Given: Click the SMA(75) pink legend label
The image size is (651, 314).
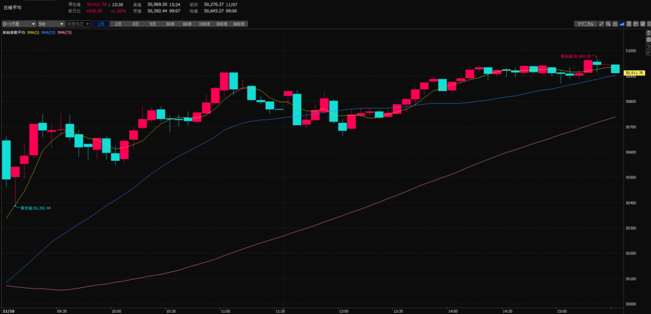Looking at the screenshot, I should (x=65, y=31).
